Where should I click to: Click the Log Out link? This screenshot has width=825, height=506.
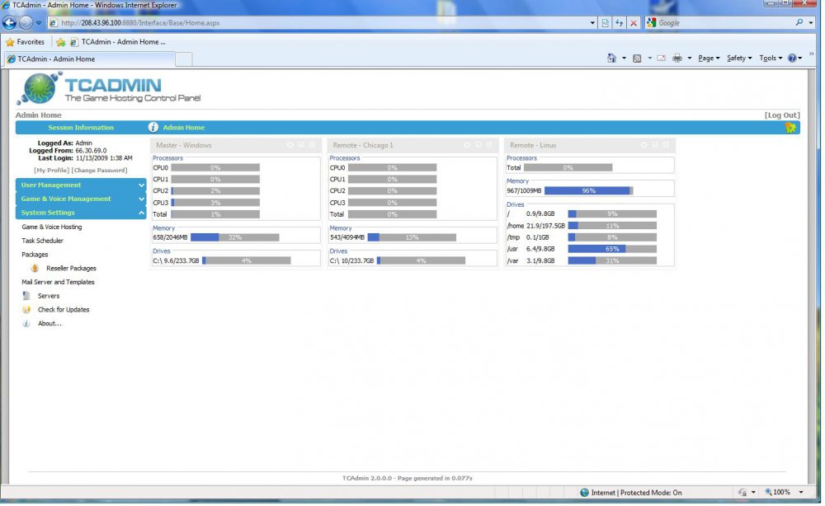[781, 115]
